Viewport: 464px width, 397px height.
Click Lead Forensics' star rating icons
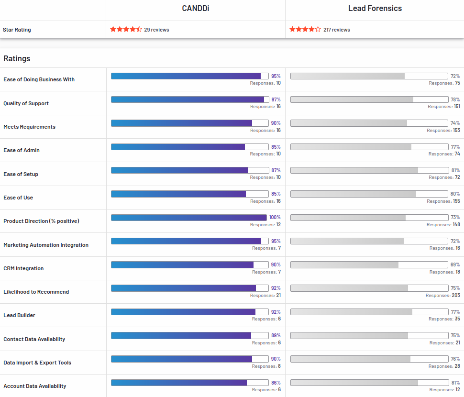click(x=305, y=29)
